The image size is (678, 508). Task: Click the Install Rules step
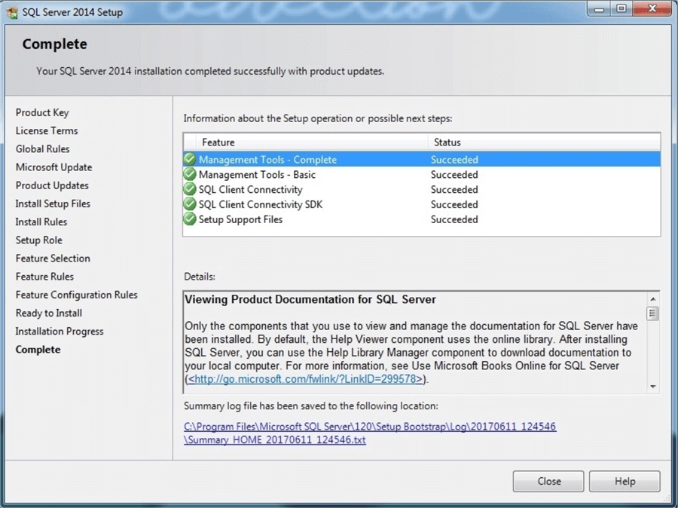[41, 222]
